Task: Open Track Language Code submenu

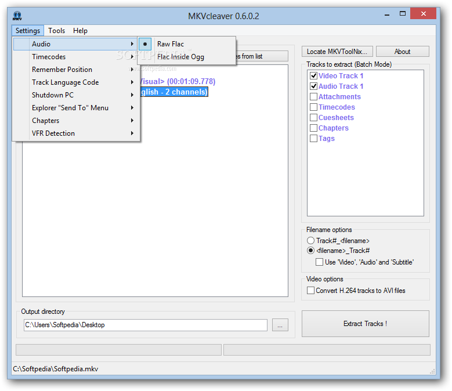Action: click(x=75, y=82)
